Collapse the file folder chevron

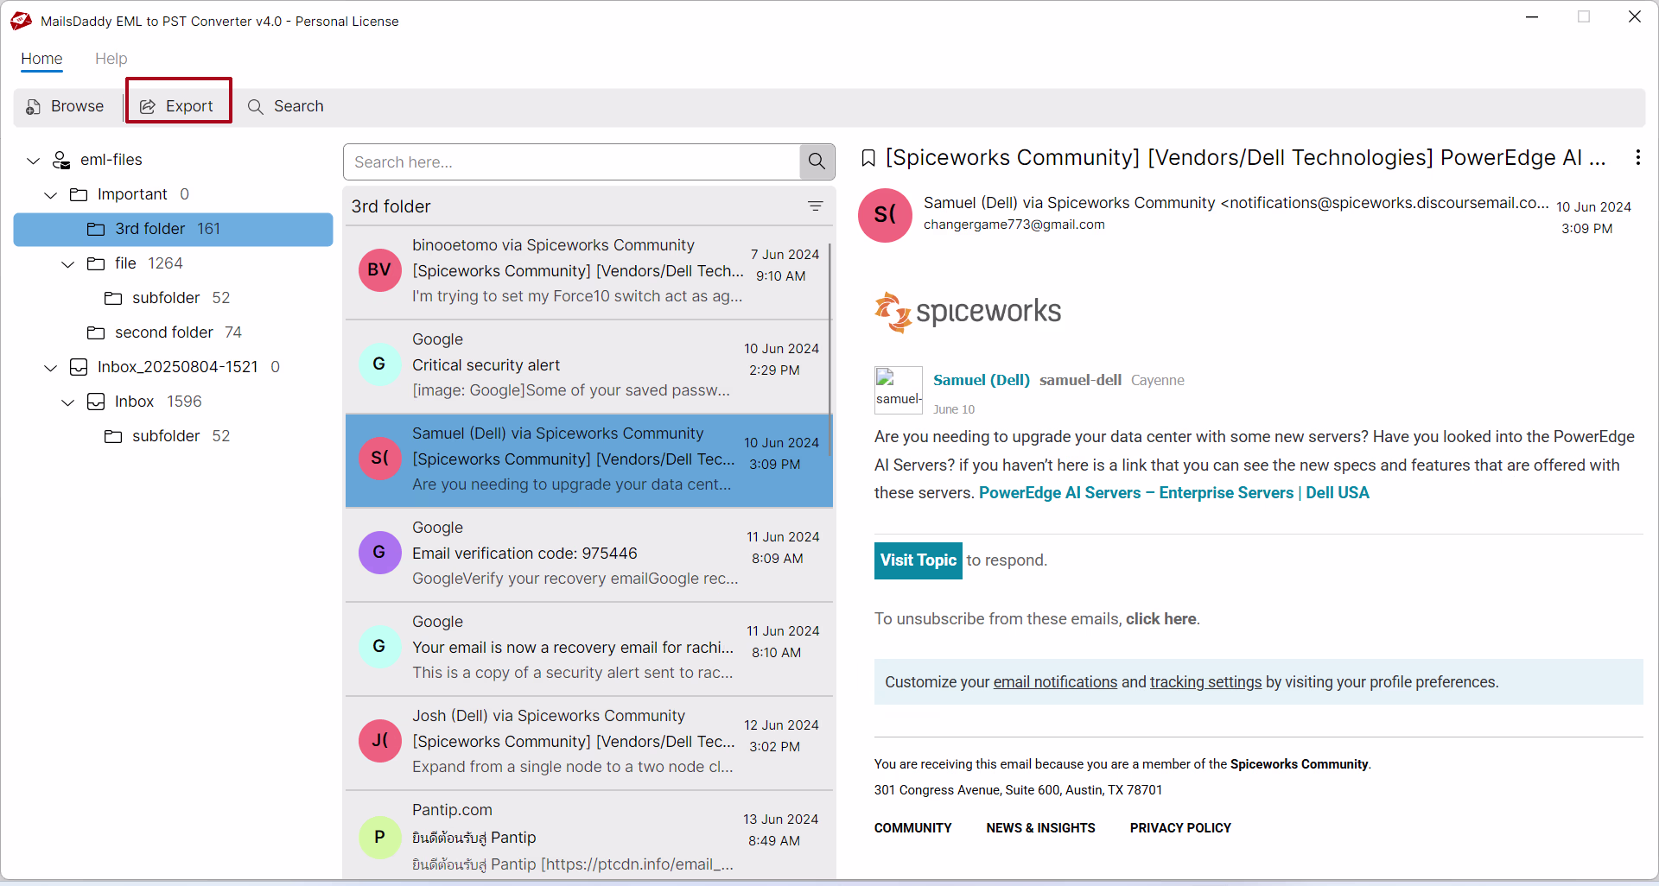tap(68, 264)
